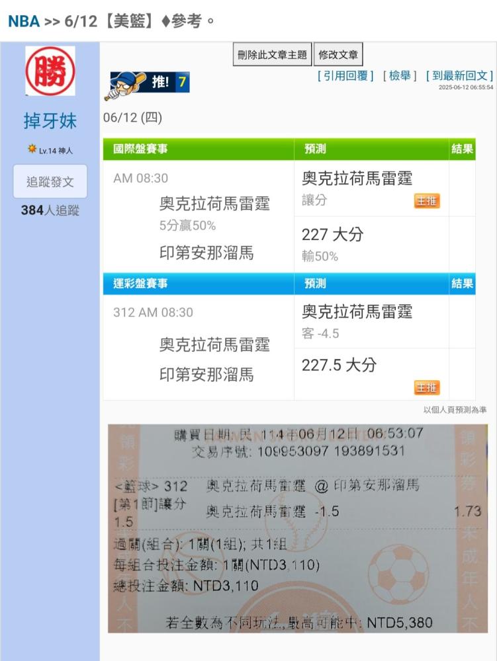Click the Lv.14 神人 sun icon
497x661 pixels.
(32, 149)
